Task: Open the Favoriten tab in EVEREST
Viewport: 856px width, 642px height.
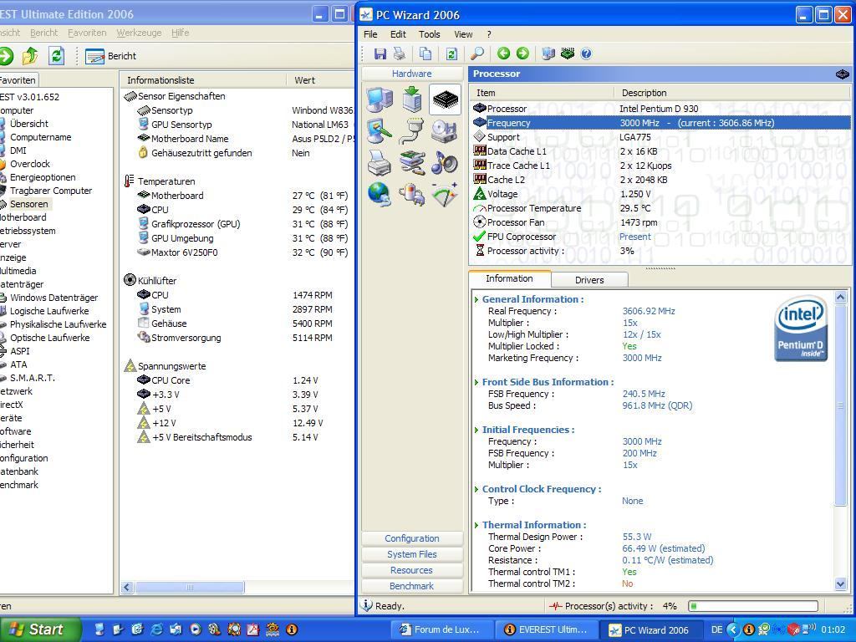Action: coord(18,80)
